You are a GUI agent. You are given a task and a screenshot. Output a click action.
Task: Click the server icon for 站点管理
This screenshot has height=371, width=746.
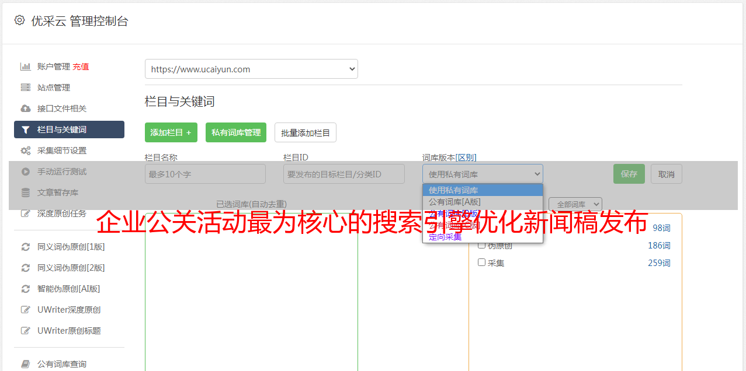pyautogui.click(x=26, y=87)
